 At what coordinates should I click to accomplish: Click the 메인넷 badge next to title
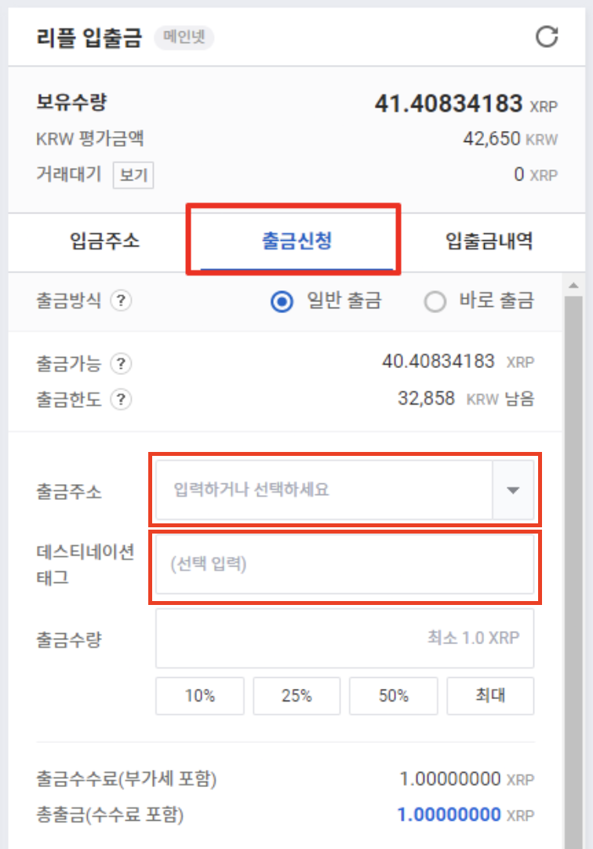(x=184, y=36)
